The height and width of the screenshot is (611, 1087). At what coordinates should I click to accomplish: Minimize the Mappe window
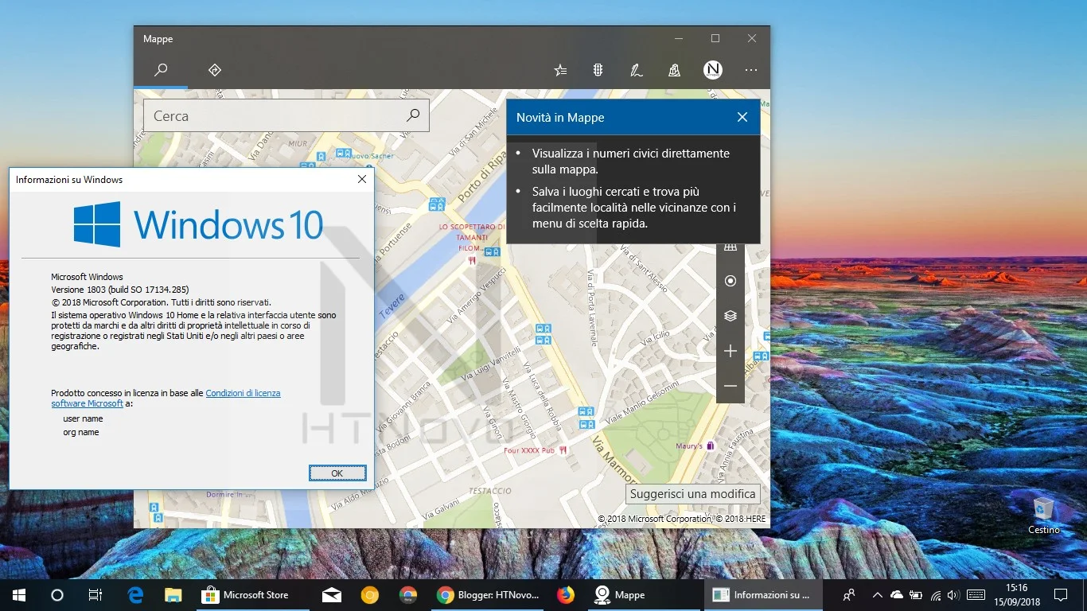pyautogui.click(x=679, y=38)
